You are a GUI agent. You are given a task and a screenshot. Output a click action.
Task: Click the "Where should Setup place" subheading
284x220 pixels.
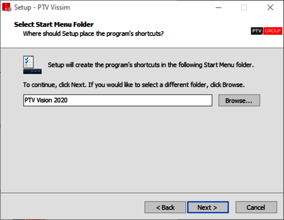(x=93, y=34)
